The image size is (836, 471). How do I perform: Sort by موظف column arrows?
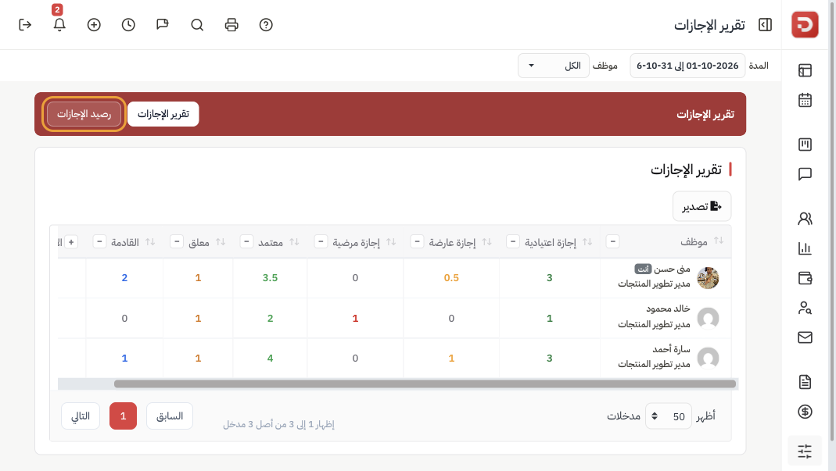click(719, 241)
